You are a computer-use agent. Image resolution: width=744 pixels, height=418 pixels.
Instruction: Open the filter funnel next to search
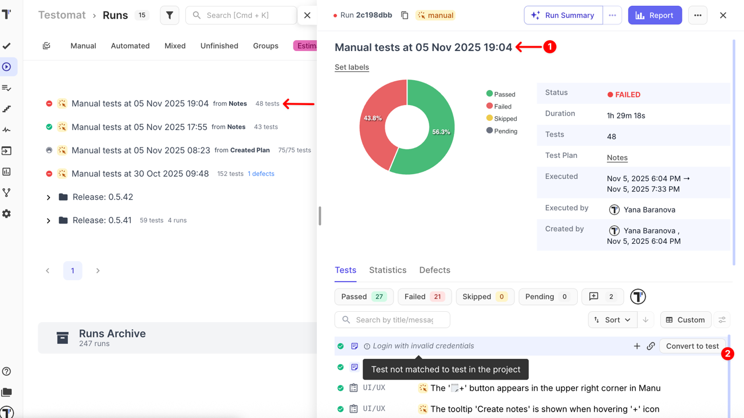pos(169,15)
